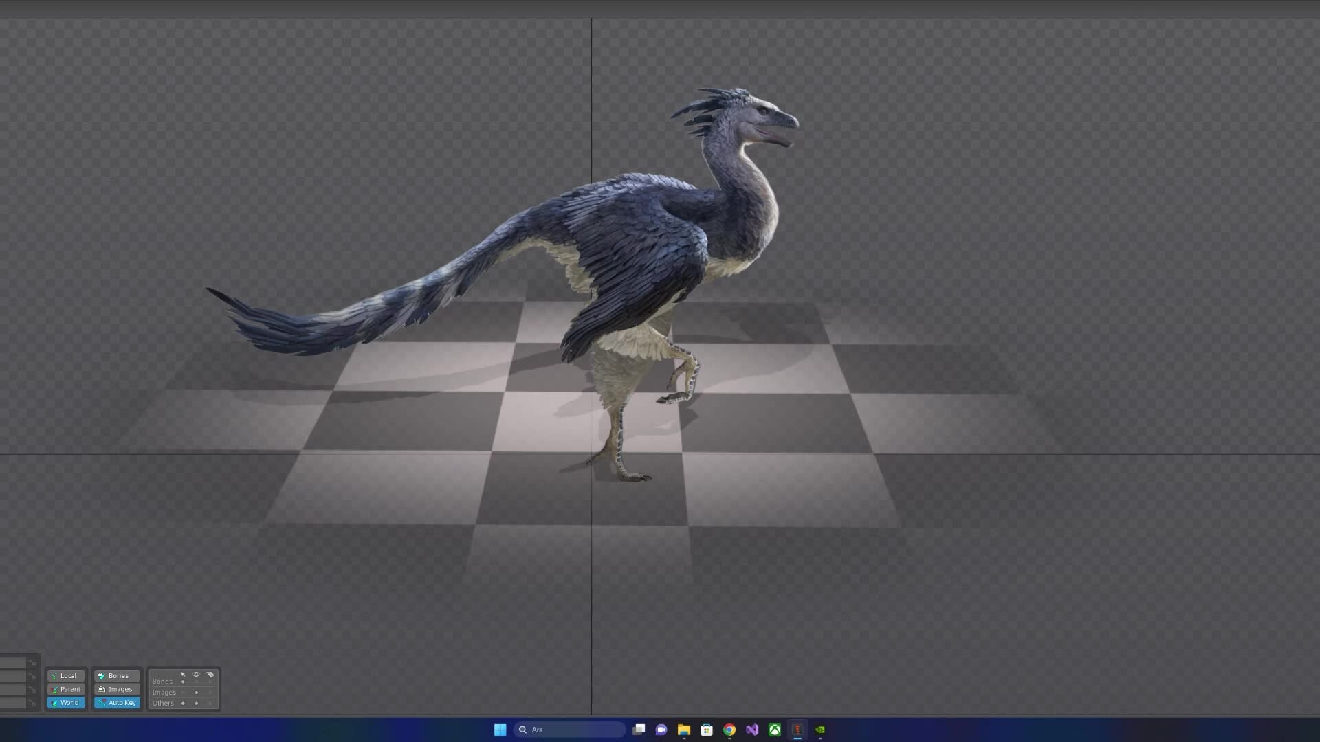Disable the Auto Key mode
Screen dimensions: 1320x742
click(x=117, y=703)
